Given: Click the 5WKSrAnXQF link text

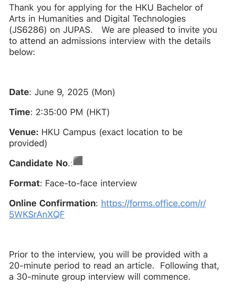Looking at the screenshot, I should [x=37, y=215].
